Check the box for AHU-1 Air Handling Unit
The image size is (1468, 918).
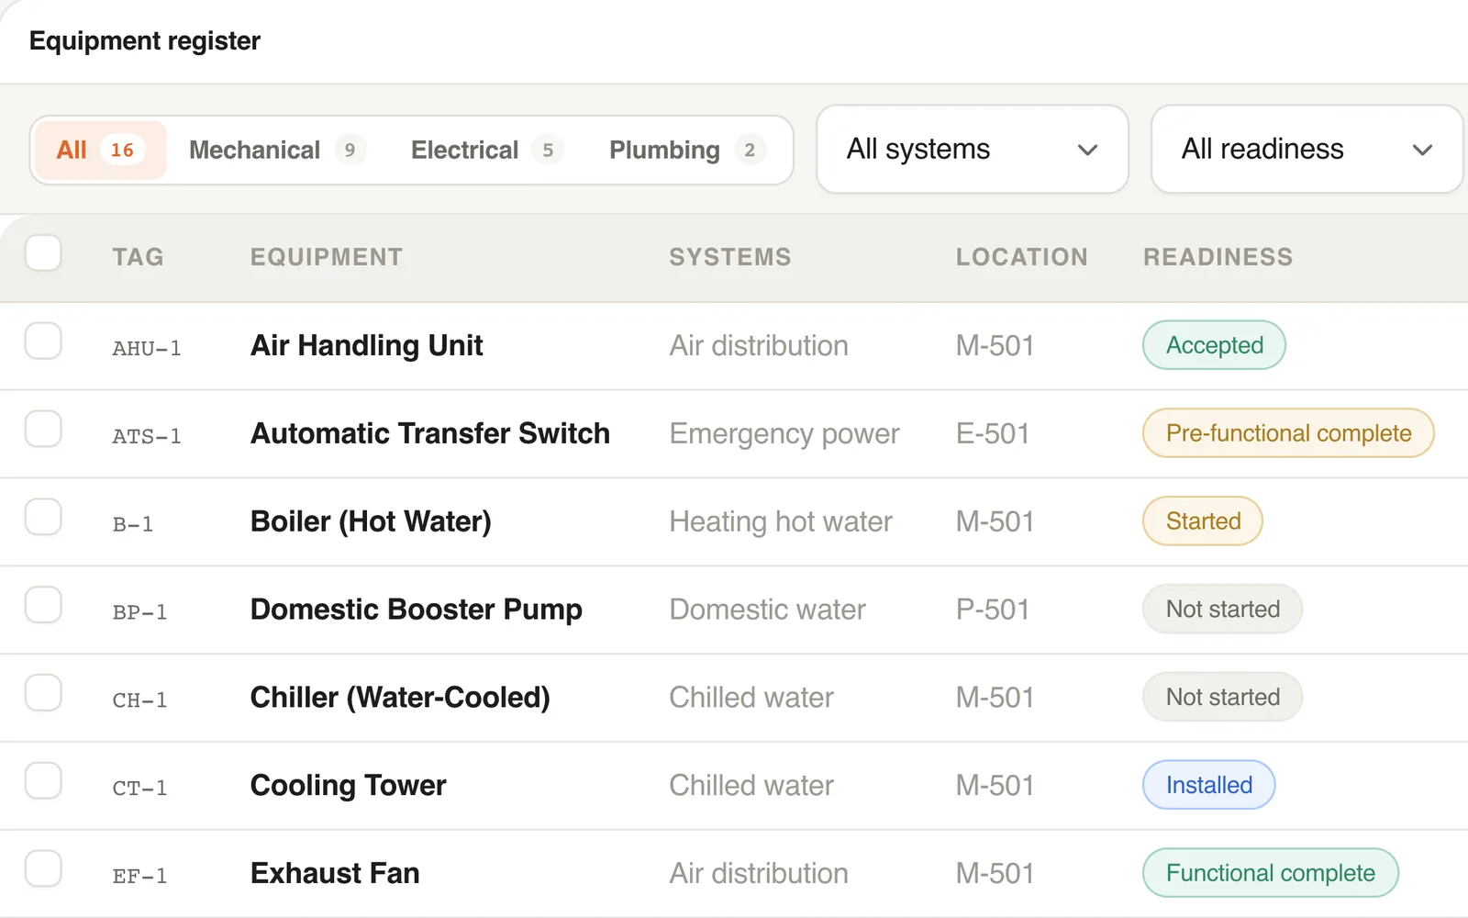(43, 341)
